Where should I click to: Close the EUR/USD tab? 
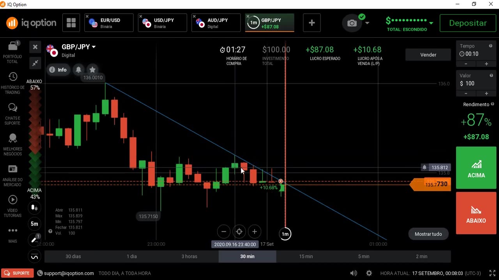point(87,17)
